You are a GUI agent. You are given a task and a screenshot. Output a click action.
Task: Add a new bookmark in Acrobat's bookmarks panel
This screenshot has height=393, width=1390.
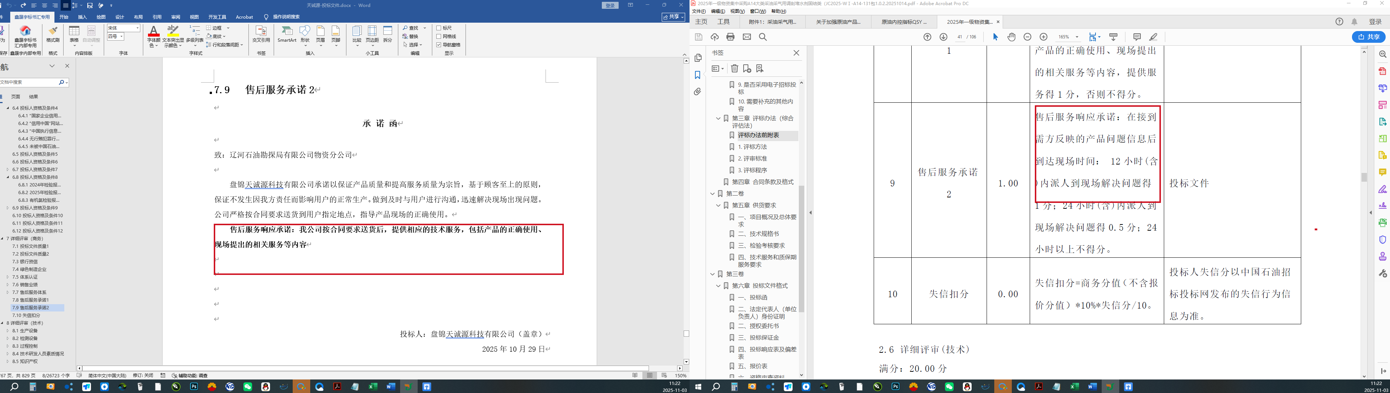coord(747,69)
